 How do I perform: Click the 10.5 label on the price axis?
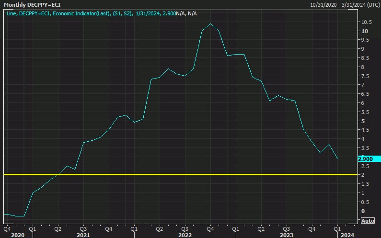point(367,22)
